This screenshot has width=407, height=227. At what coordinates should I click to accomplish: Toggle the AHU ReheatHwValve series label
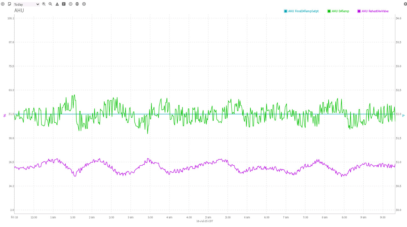click(375, 11)
